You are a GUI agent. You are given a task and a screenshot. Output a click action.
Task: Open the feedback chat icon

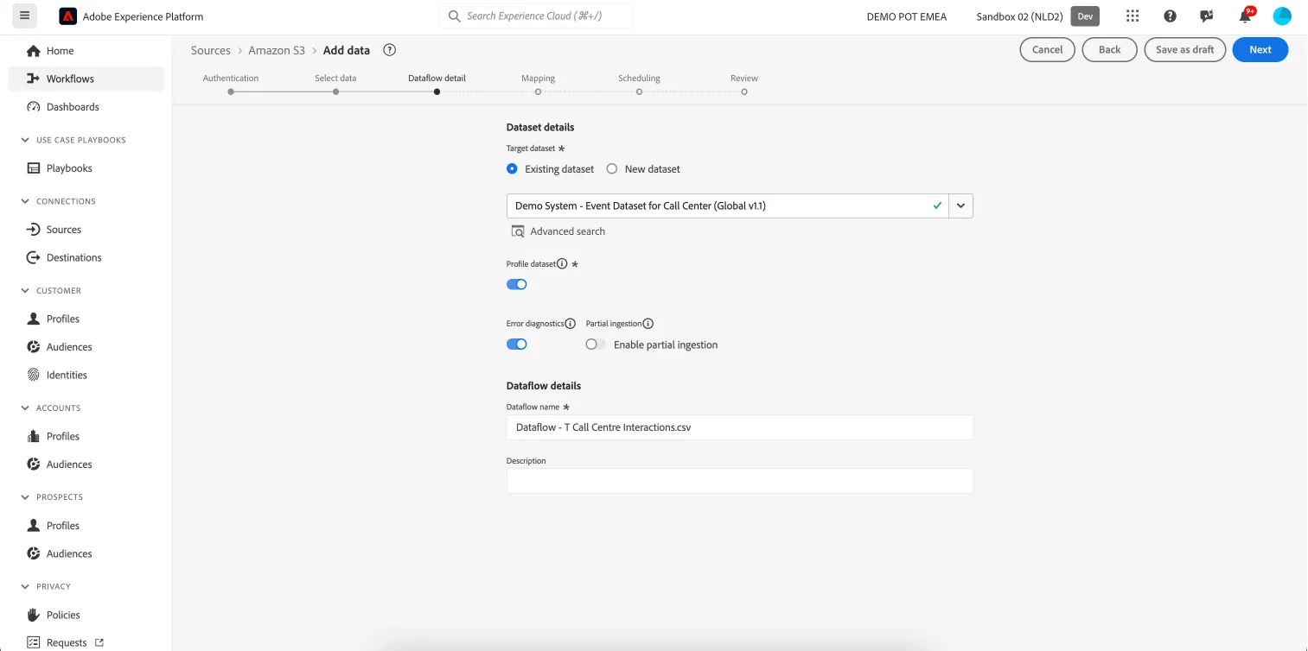click(1207, 16)
